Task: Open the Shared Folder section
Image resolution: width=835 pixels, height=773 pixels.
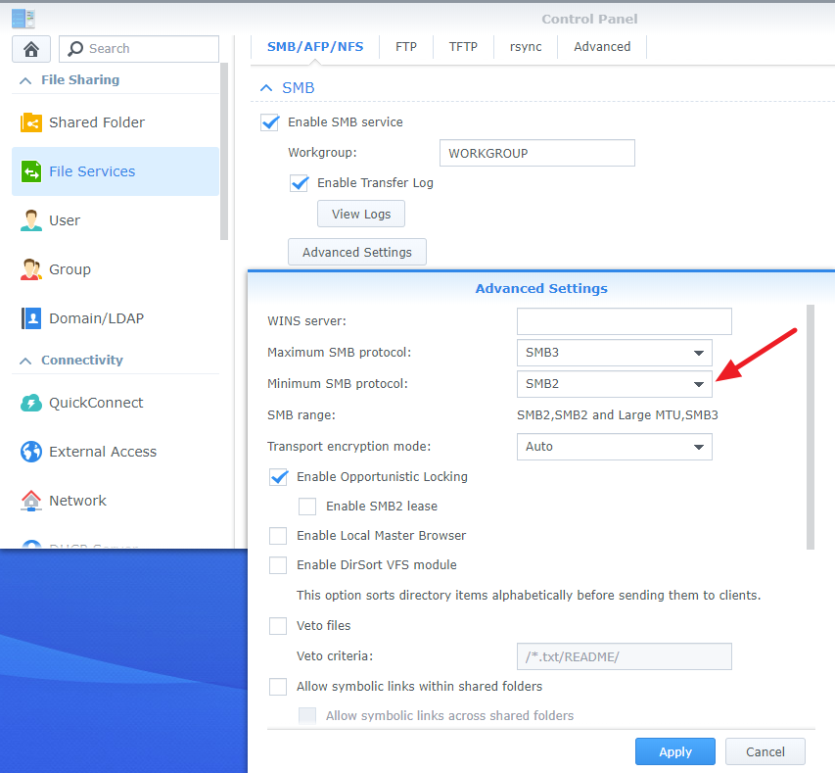Action: click(116, 122)
